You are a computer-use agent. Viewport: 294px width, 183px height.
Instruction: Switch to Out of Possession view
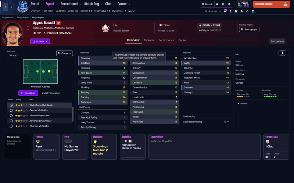click(51, 93)
